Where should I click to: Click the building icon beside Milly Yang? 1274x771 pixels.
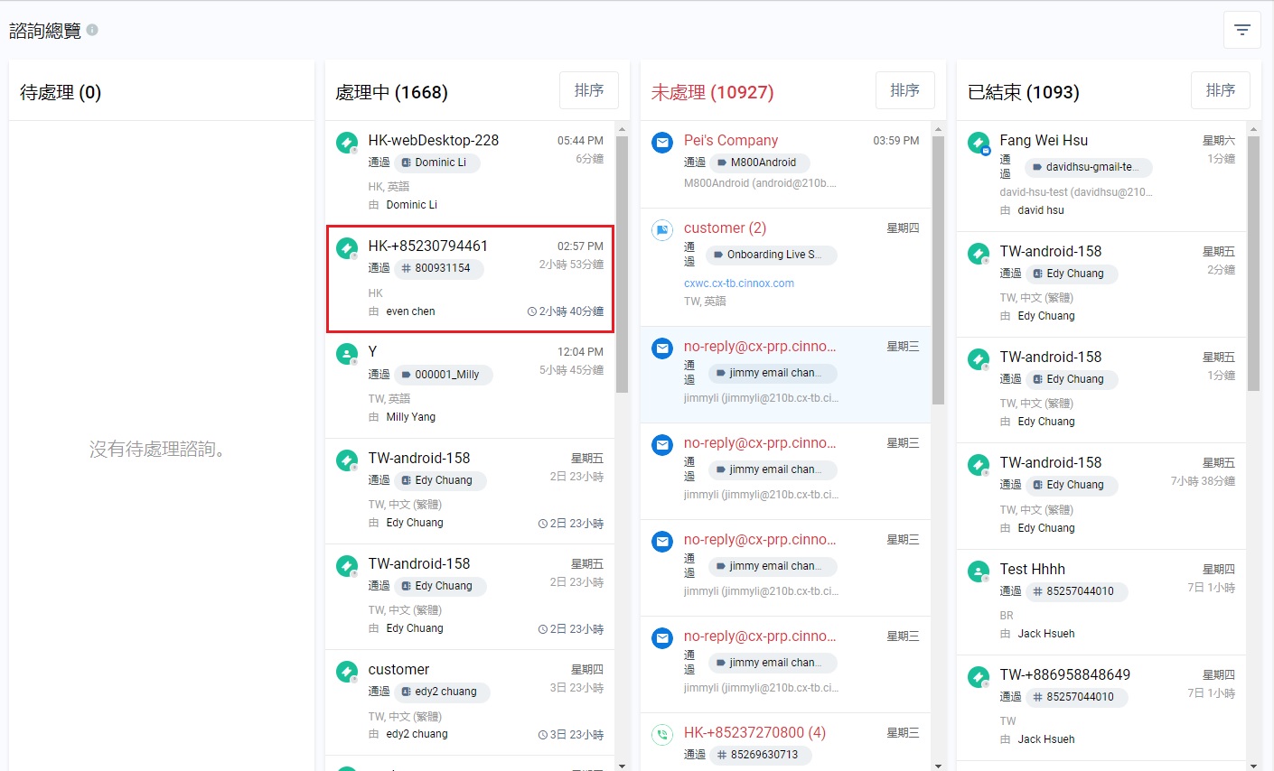pos(373,417)
